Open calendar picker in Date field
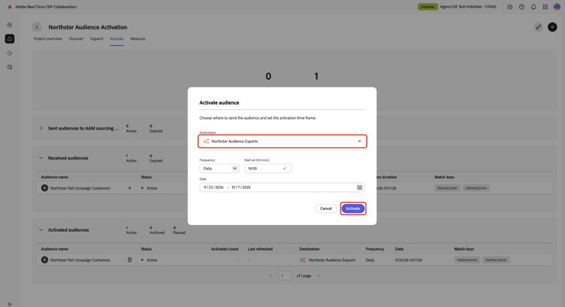 coord(359,187)
